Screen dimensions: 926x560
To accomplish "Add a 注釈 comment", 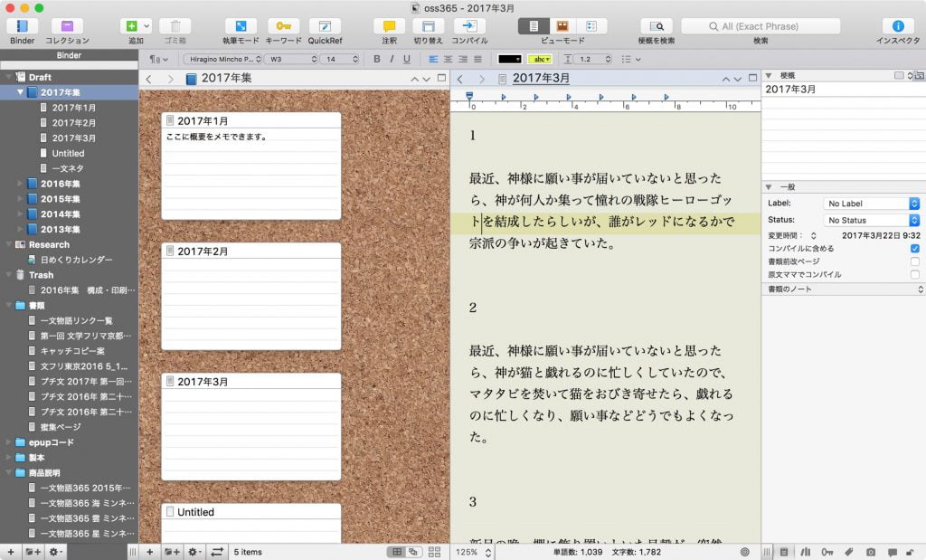I will point(389,26).
